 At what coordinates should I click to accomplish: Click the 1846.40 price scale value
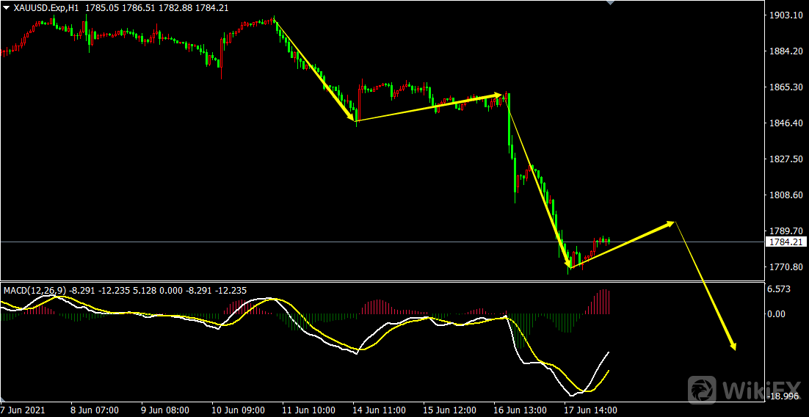[786, 123]
